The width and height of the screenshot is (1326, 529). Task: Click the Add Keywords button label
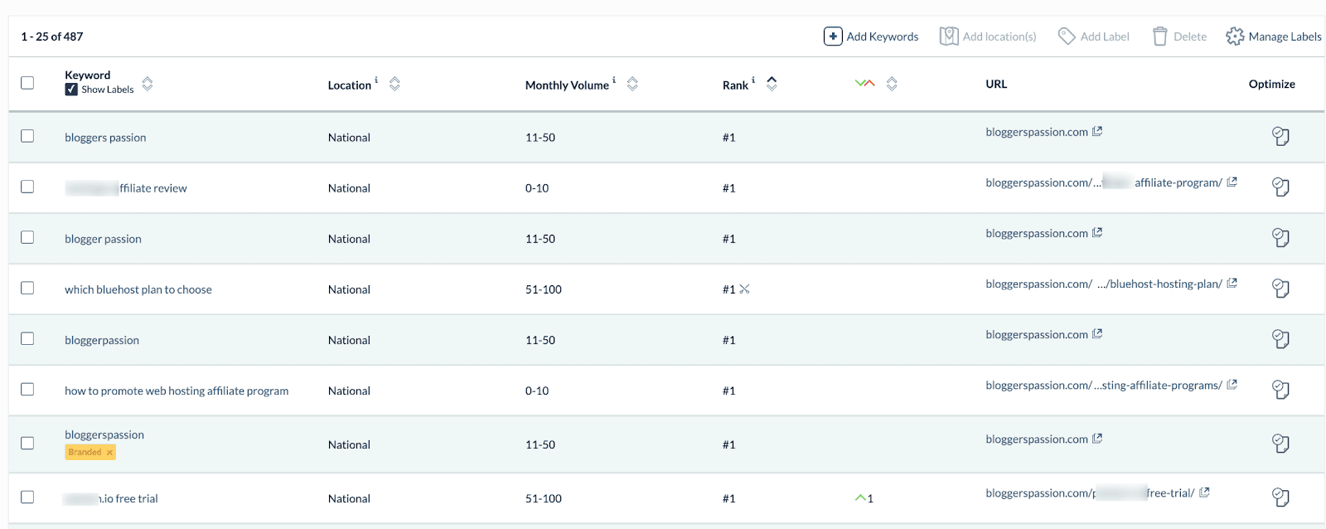coord(883,36)
